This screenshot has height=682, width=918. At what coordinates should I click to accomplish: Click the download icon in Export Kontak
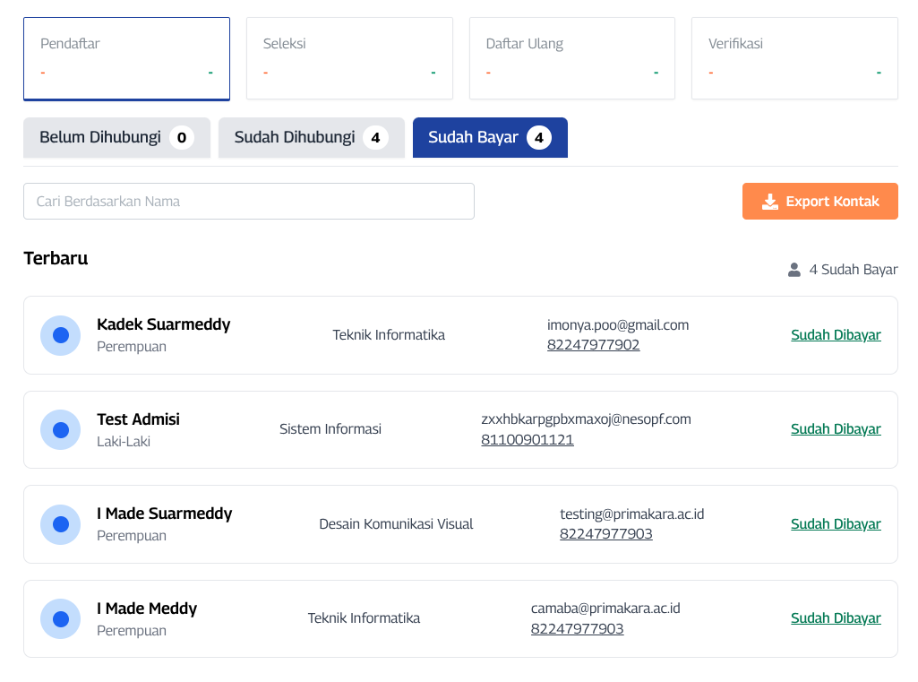click(769, 202)
